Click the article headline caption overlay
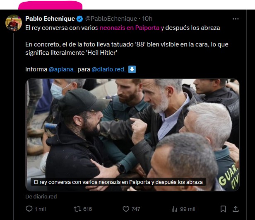Image resolution: width=255 pixels, height=220 pixels. 118,182
